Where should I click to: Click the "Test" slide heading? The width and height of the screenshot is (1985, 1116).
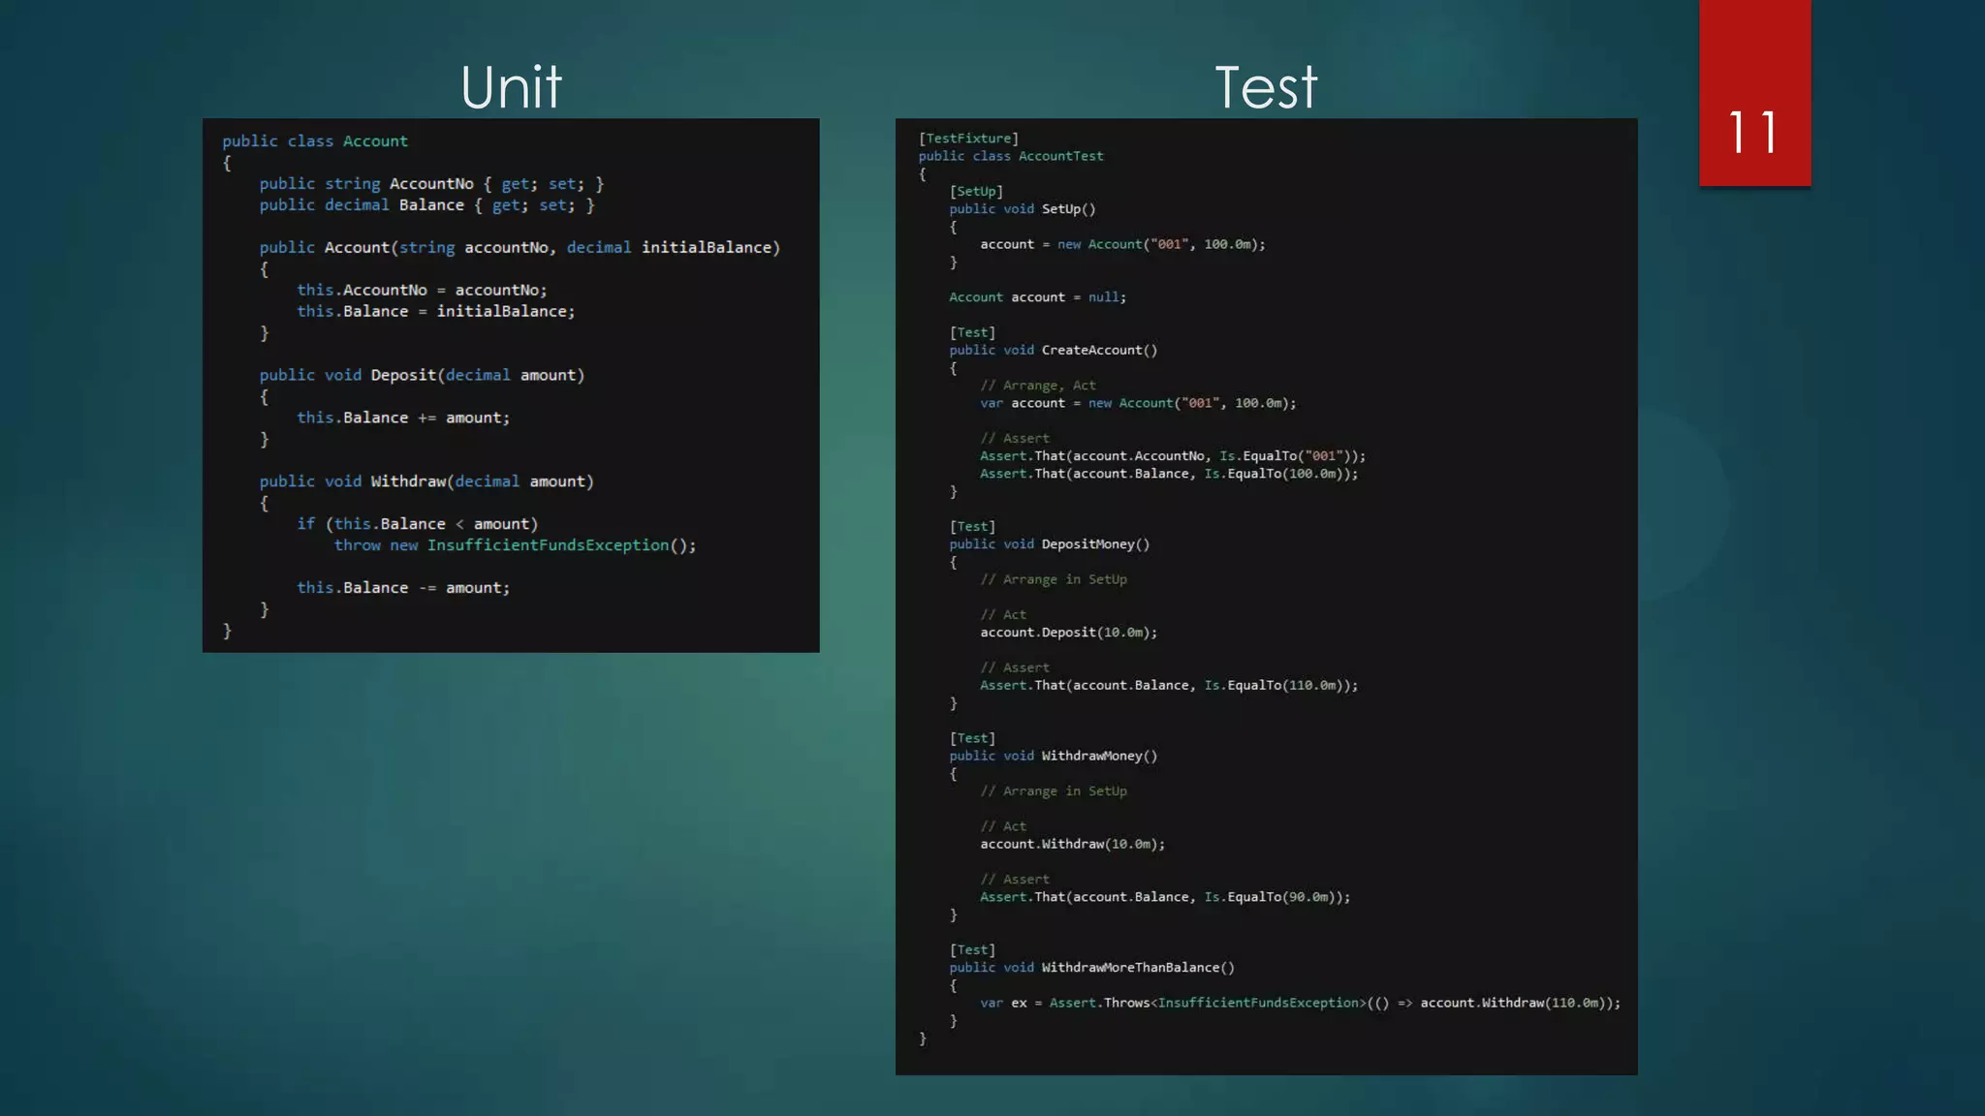point(1266,87)
